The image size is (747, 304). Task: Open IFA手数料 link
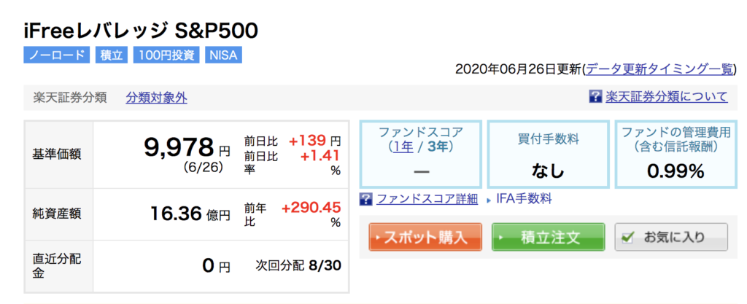(x=524, y=199)
